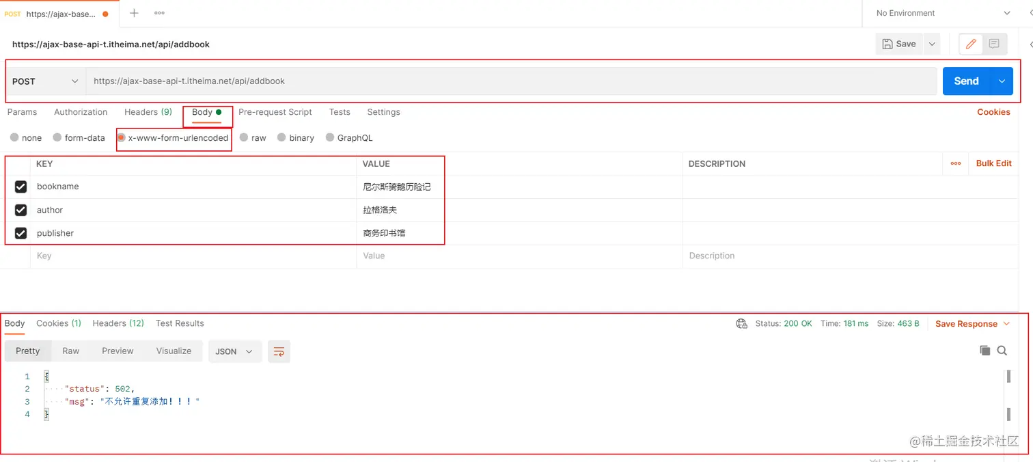Open the Headers (9) tab

148,112
